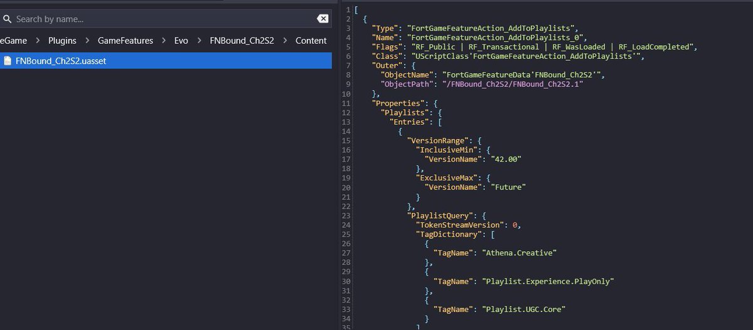Click the "TokenStreamVersion" key

460,225
